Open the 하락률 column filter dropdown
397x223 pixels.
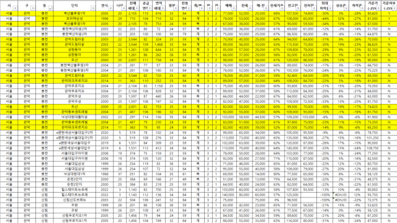[x=362, y=8]
